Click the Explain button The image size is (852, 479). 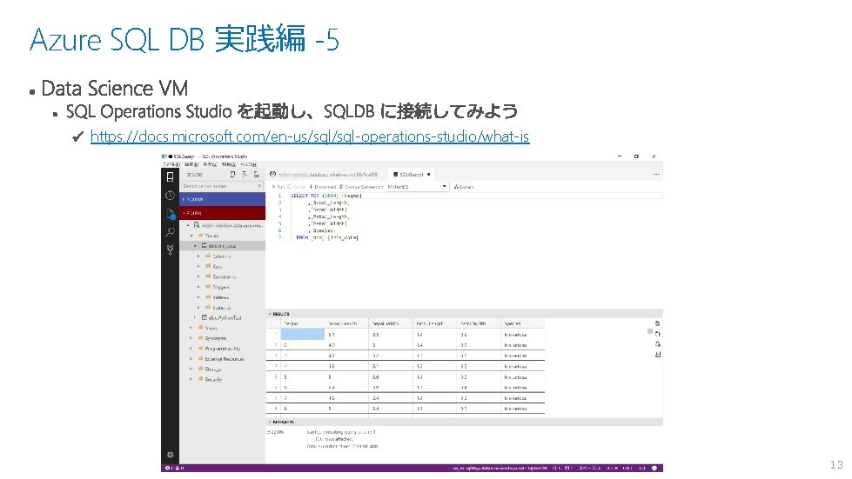click(464, 187)
